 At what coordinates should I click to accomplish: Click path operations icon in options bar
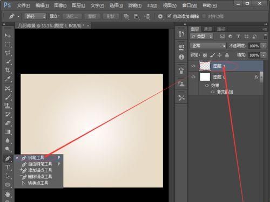126,17
